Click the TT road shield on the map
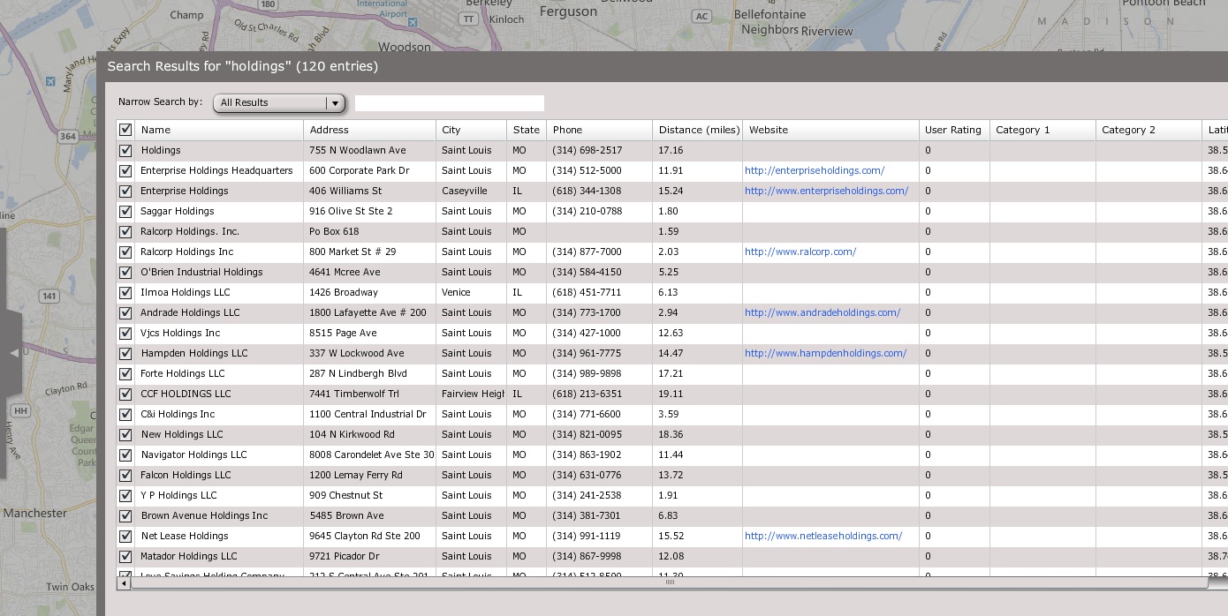The width and height of the screenshot is (1228, 616). tap(468, 18)
